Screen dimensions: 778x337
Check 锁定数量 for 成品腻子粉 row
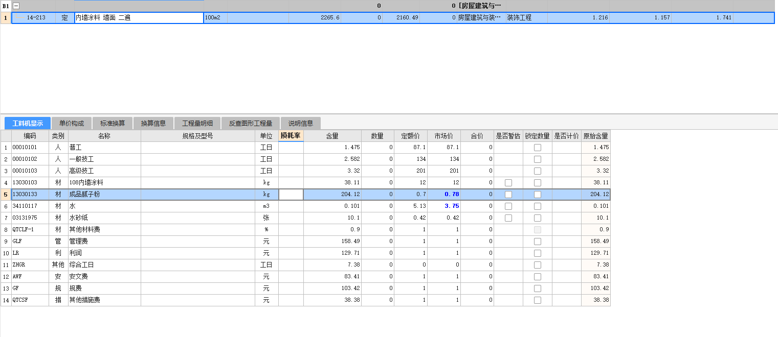coord(538,195)
